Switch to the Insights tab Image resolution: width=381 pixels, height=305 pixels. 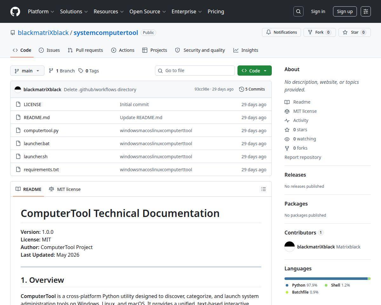point(246,50)
